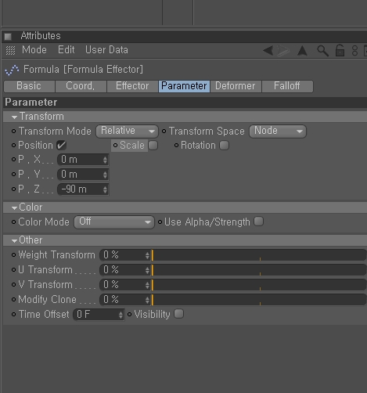
Task: Open the User Data menu
Action: click(x=106, y=50)
